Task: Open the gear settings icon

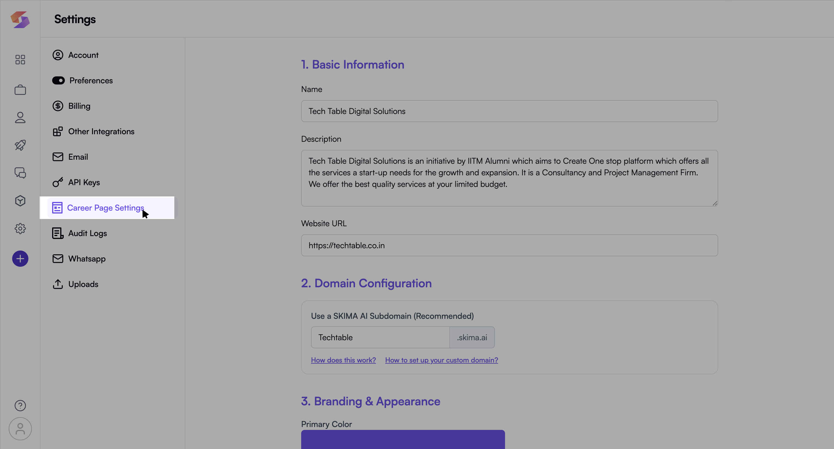Action: 20,229
